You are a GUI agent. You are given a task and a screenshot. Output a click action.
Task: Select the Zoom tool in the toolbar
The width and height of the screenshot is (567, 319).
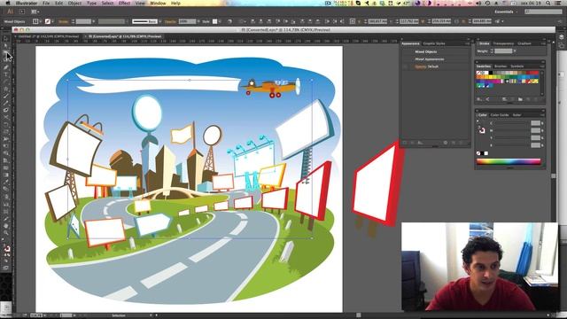pyautogui.click(x=5, y=233)
